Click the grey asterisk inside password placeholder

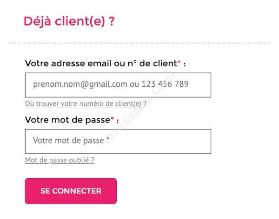(108, 138)
